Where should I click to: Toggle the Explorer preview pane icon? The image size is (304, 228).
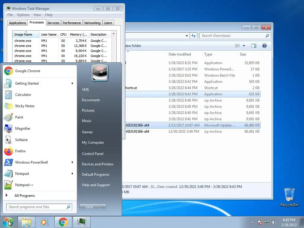point(254,46)
